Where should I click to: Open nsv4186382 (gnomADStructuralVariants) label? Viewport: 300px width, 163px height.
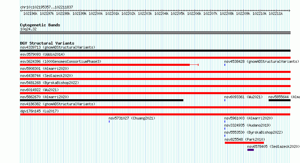58,104
